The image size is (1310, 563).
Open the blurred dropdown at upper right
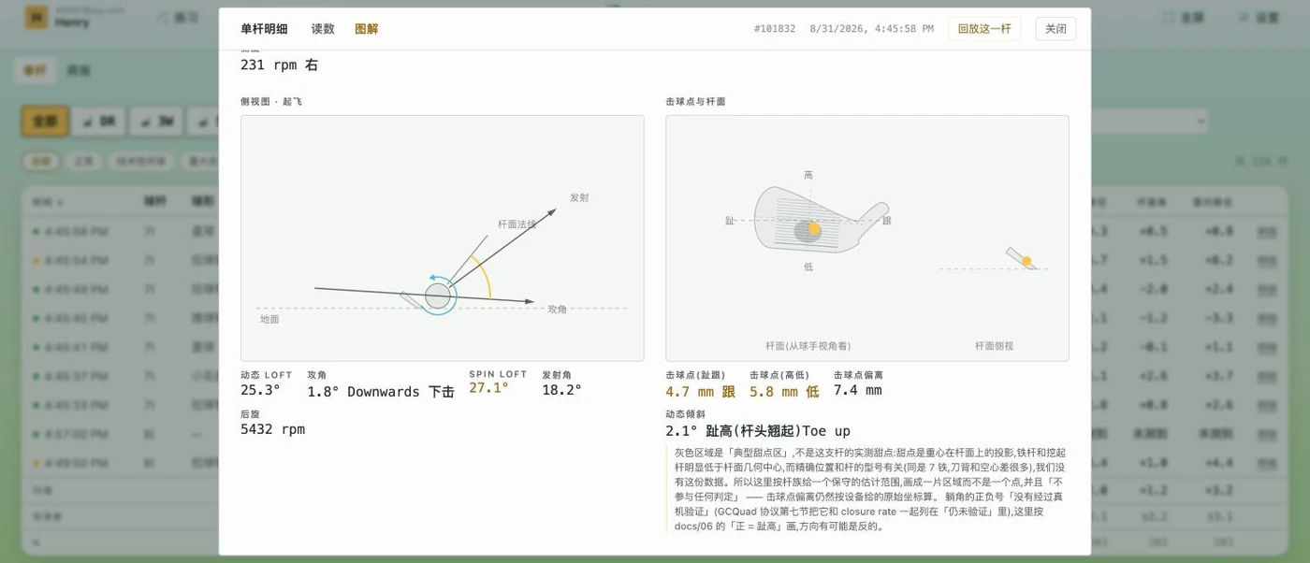[x=1149, y=122]
